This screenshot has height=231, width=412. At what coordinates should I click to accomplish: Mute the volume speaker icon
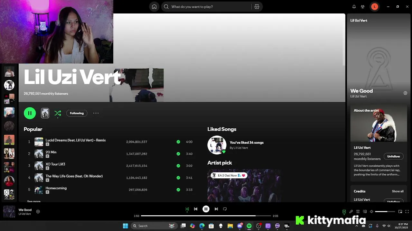click(x=371, y=211)
